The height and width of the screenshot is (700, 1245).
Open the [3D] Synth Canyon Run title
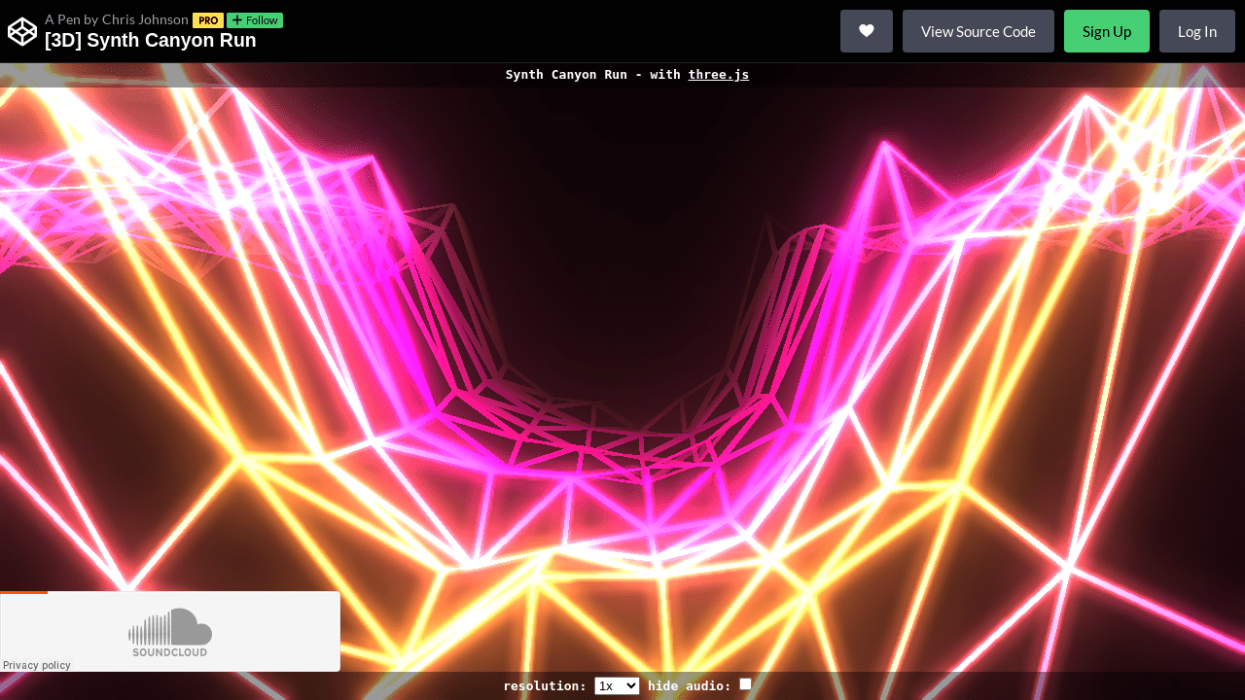tap(151, 41)
